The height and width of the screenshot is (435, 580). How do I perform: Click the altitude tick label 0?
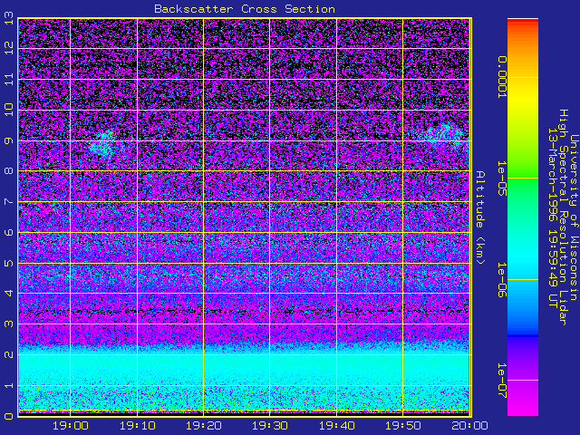coord(9,416)
